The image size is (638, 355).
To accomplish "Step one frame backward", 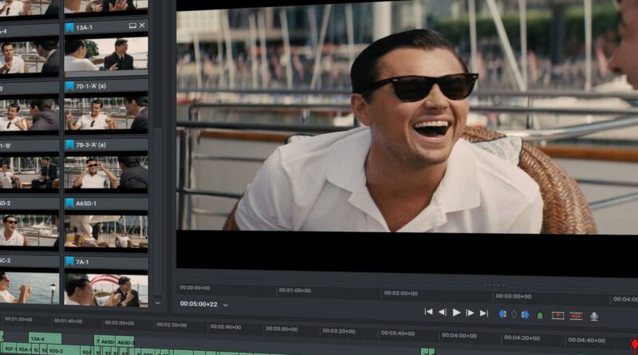I will [443, 312].
